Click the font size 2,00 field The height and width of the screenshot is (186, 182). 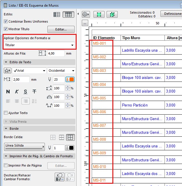click(21, 79)
